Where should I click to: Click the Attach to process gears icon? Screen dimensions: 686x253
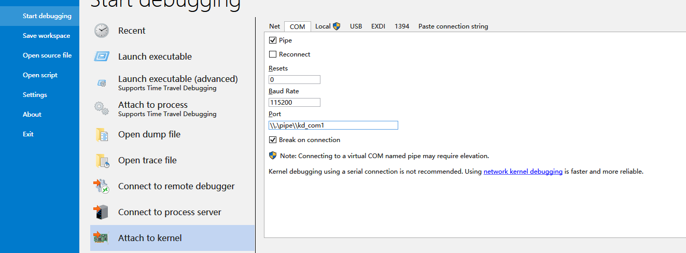pos(102,108)
